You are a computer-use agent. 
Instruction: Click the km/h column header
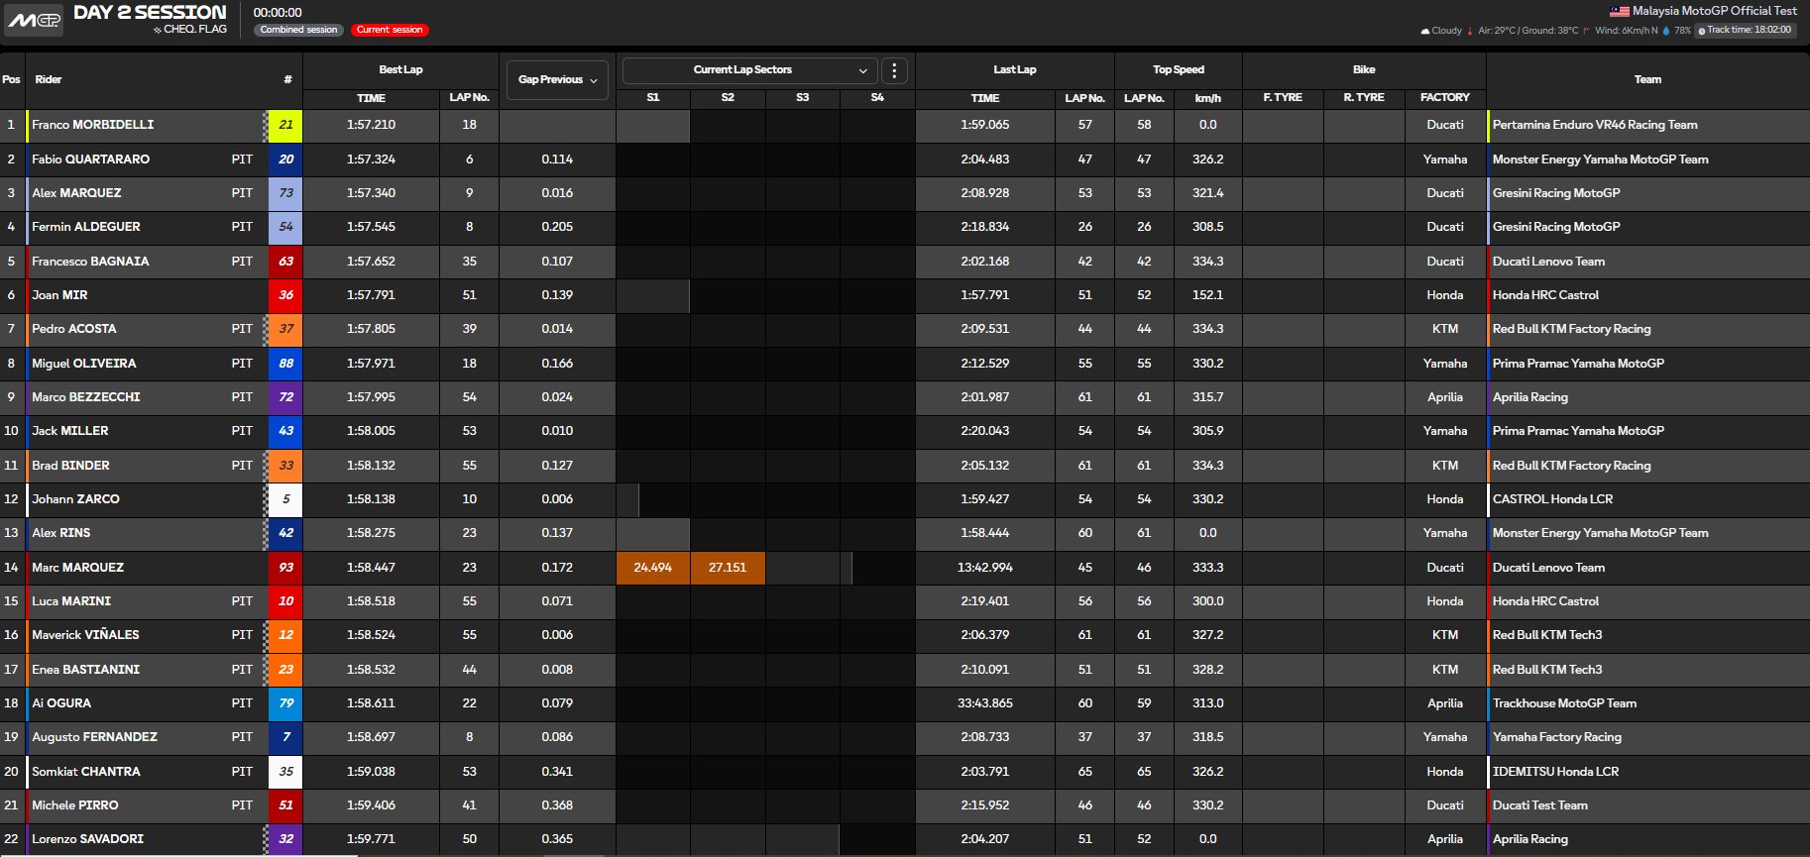[x=1207, y=98]
